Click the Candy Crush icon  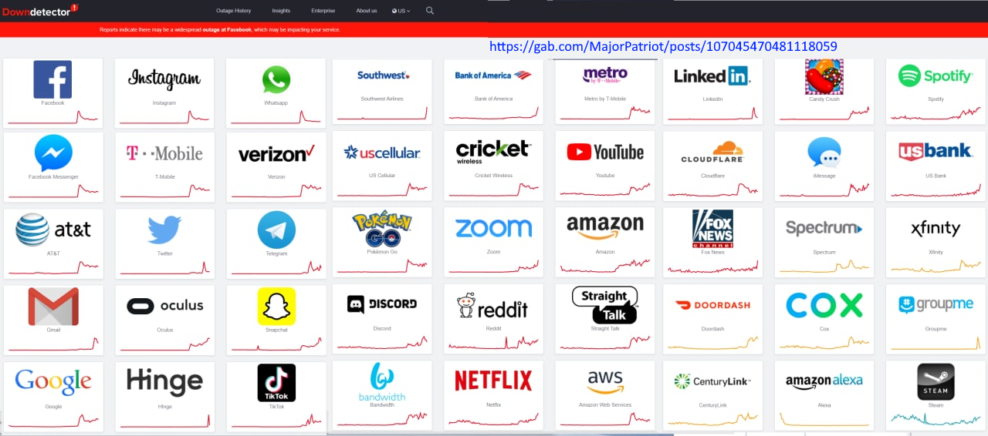(824, 77)
